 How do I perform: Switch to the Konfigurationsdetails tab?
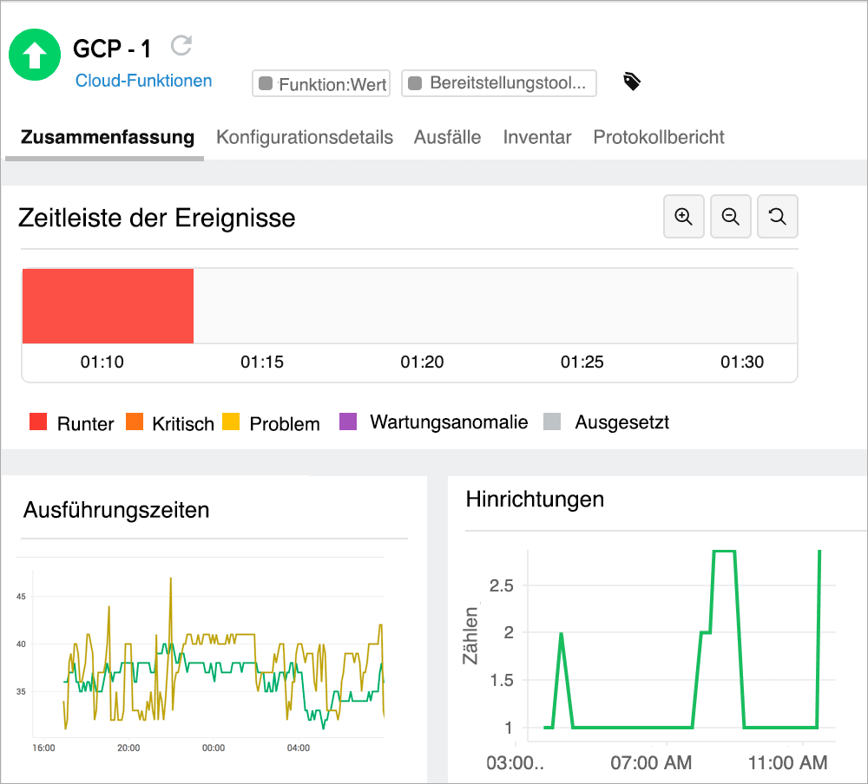(305, 137)
